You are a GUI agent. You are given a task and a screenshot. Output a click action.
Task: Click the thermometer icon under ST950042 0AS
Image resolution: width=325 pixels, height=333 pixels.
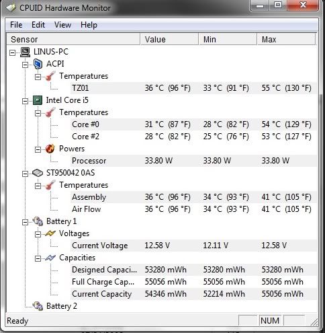click(50, 185)
